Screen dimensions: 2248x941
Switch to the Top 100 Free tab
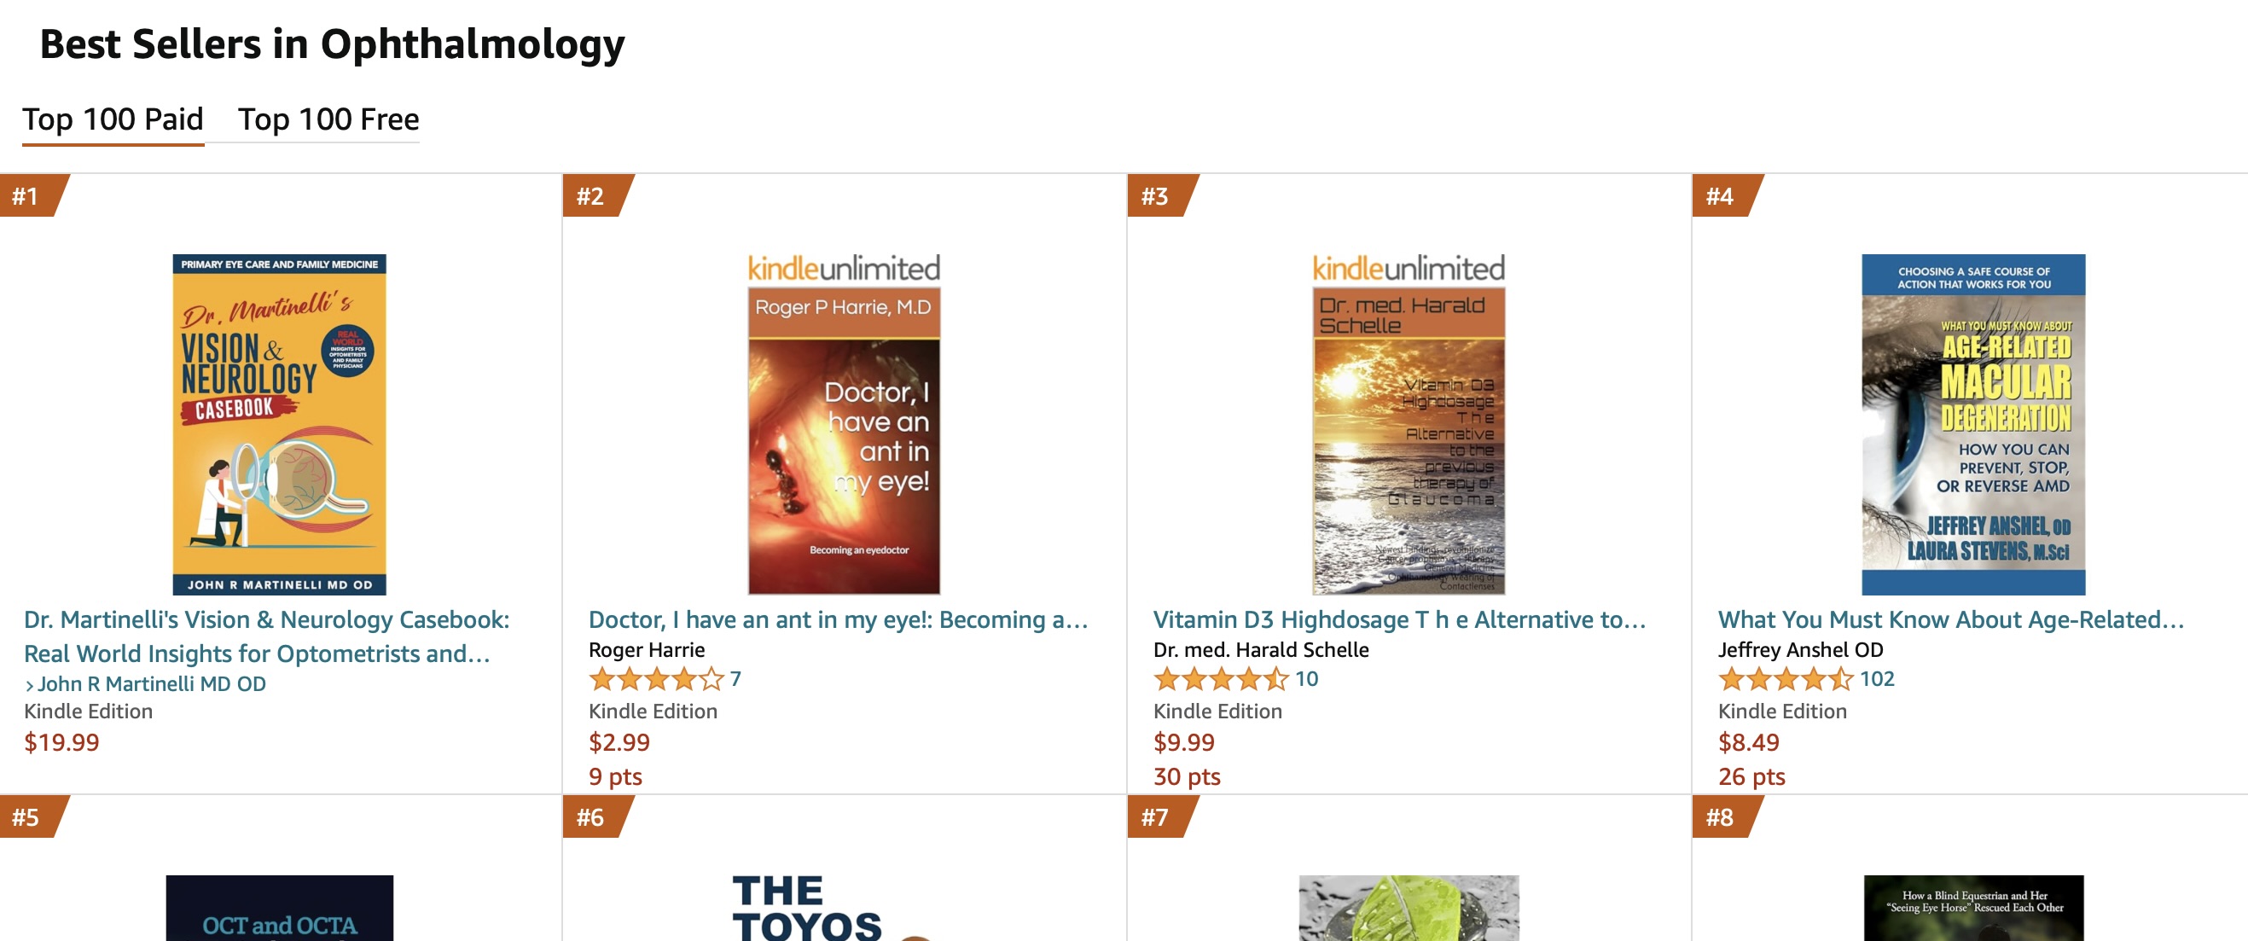pyautogui.click(x=328, y=119)
